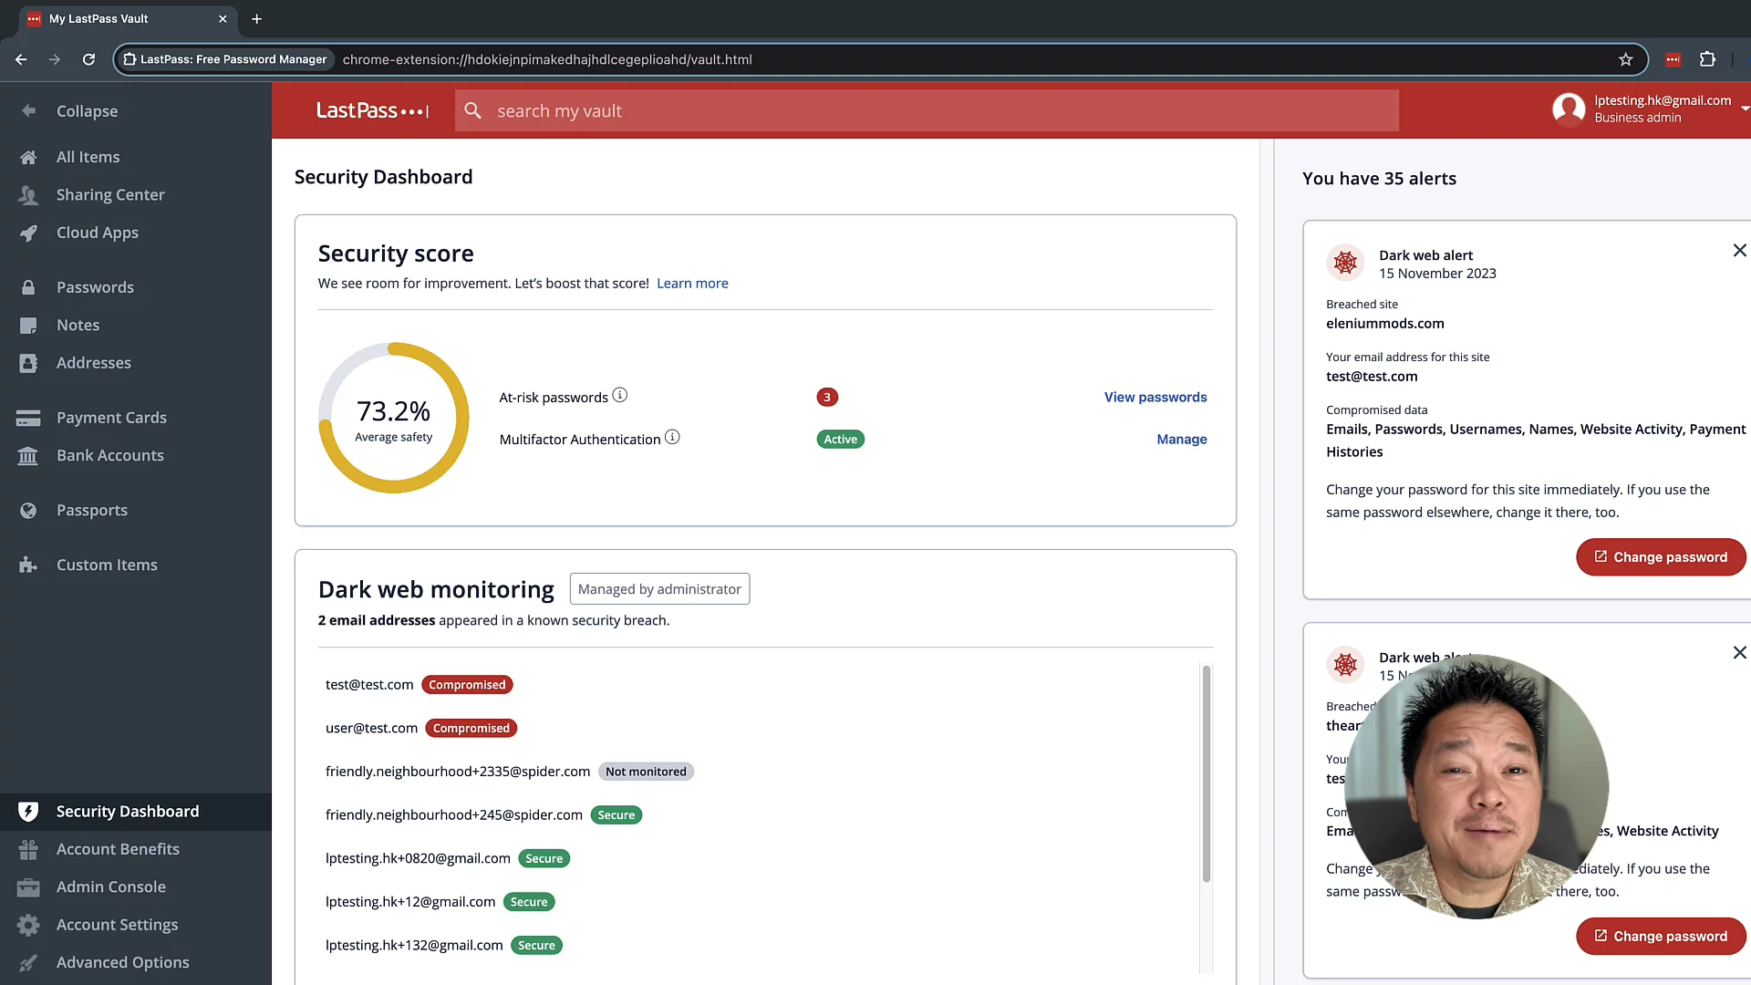Click the dark web email list scrollbar
1751x985 pixels.
1206,773
